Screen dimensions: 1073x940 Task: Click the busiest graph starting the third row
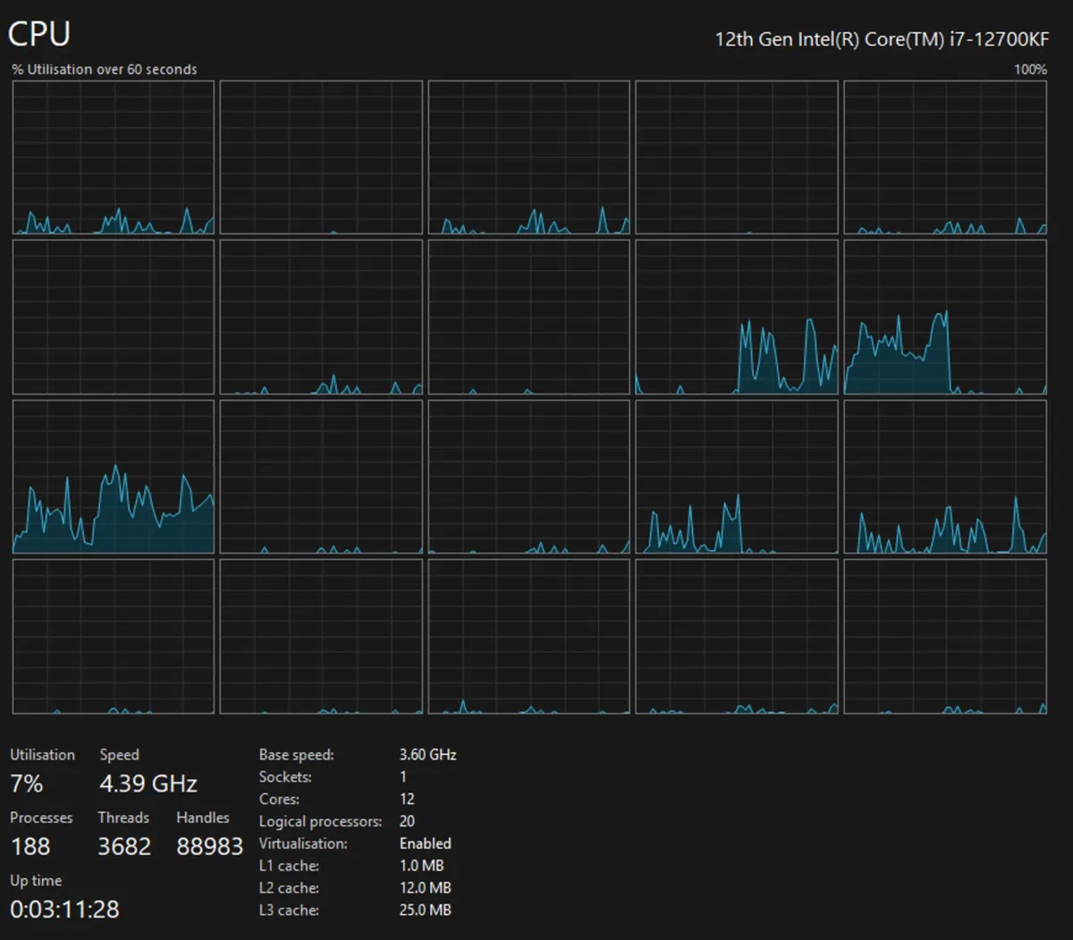[x=114, y=477]
